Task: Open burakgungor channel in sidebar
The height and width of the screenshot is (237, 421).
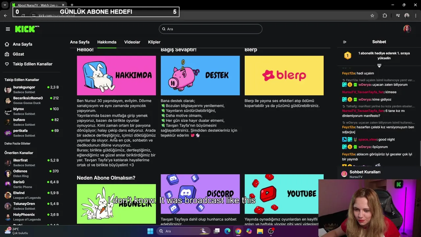Action: point(32,90)
